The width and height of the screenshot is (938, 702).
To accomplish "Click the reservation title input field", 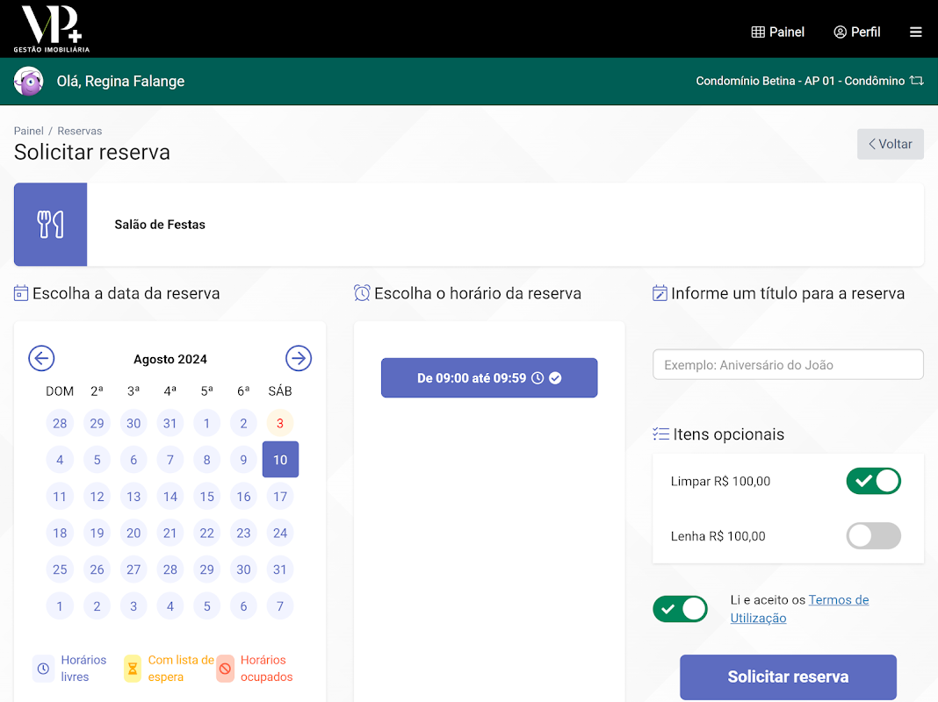I will 788,364.
